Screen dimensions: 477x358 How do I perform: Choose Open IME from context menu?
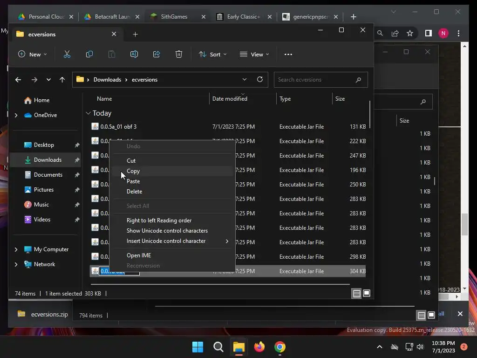[x=172, y=255]
